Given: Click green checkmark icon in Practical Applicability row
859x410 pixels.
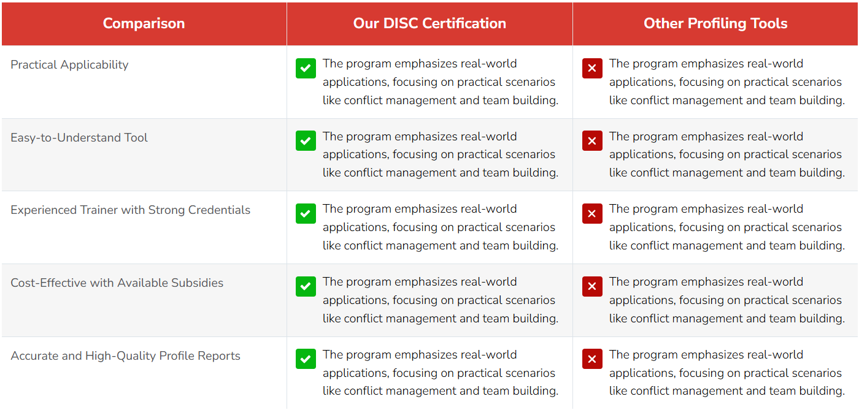Looking at the screenshot, I should pyautogui.click(x=306, y=68).
